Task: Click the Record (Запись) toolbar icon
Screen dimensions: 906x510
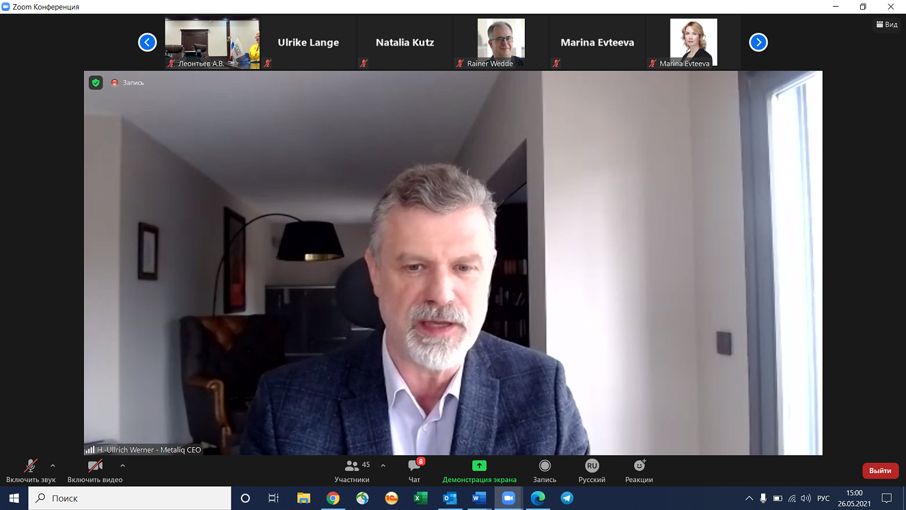Action: (x=544, y=466)
